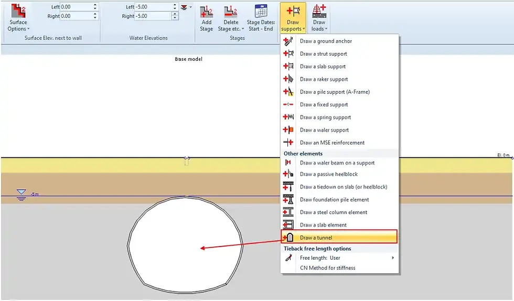The image size is (514, 301).
Task: Click the waler beam on support icon
Action: point(288,163)
